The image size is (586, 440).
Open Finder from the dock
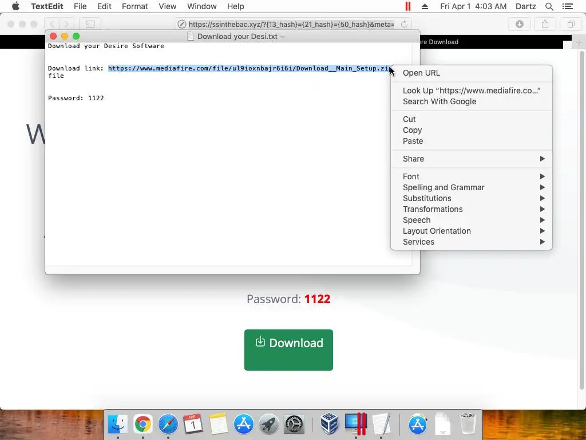118,425
